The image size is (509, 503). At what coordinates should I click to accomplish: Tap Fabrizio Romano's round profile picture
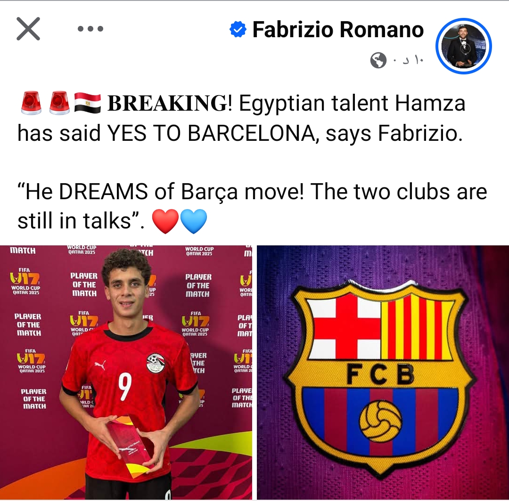pyautogui.click(x=464, y=46)
